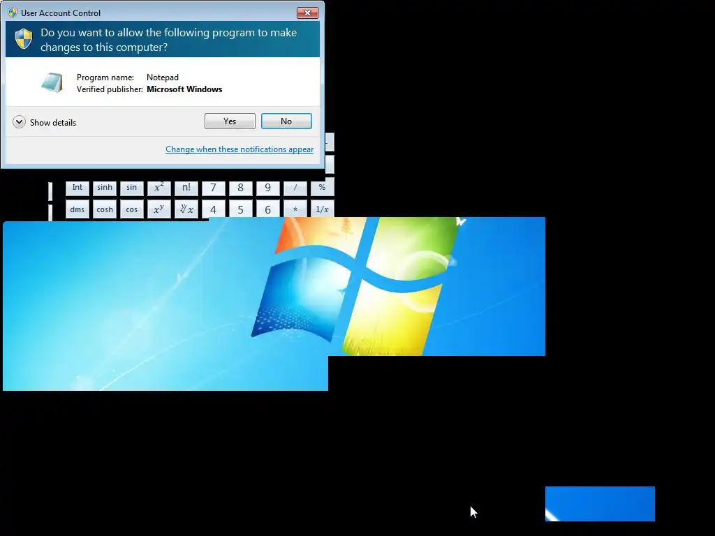
Task: Click calculator cos button
Action: (x=132, y=209)
